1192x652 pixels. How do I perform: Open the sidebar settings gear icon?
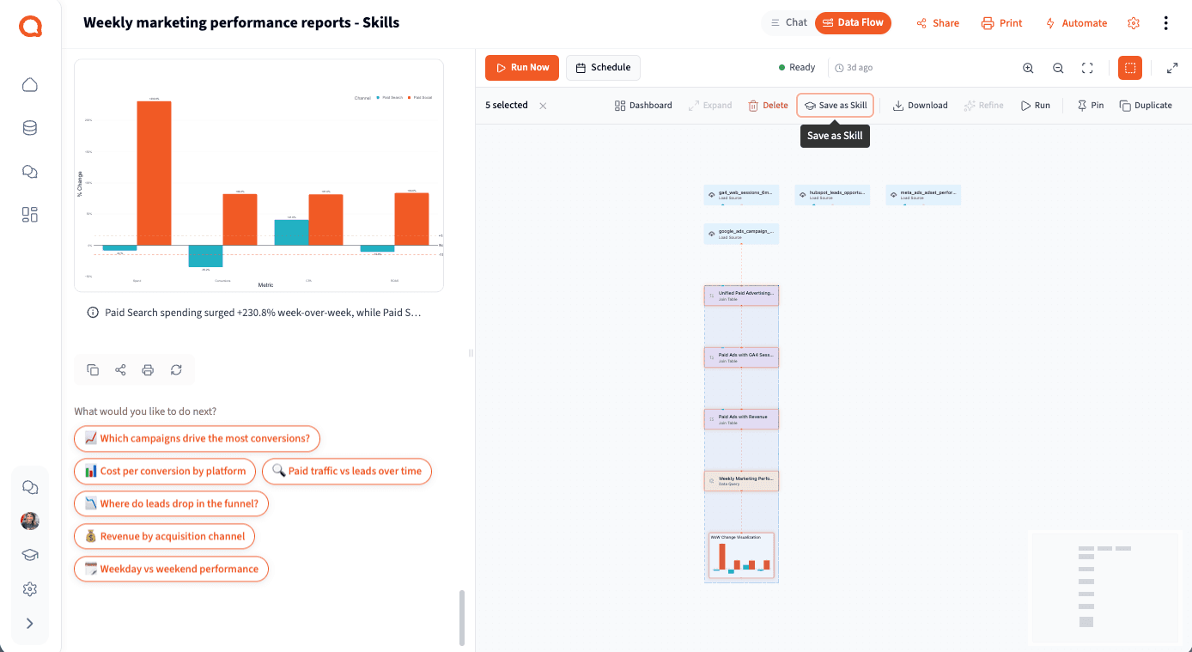click(30, 589)
